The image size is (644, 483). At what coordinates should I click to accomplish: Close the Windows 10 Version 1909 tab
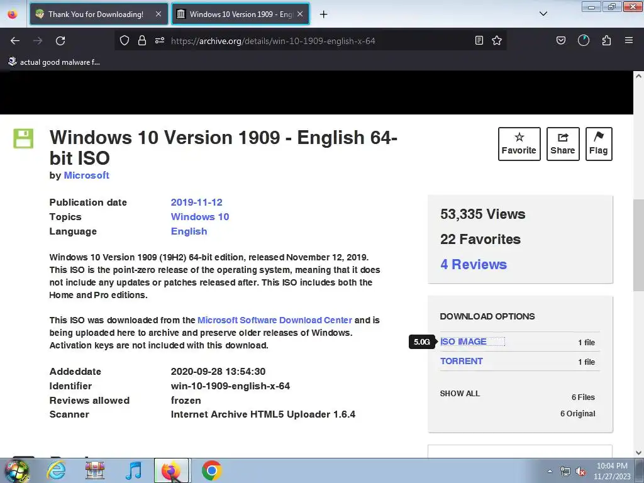300,14
